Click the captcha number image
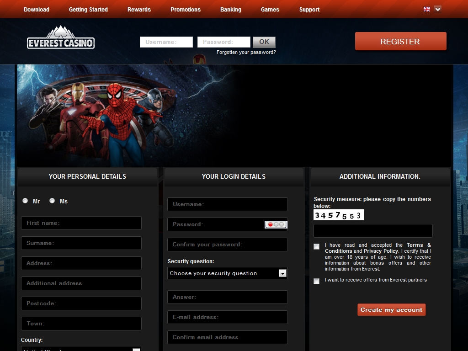The image size is (468, 351). (338, 215)
